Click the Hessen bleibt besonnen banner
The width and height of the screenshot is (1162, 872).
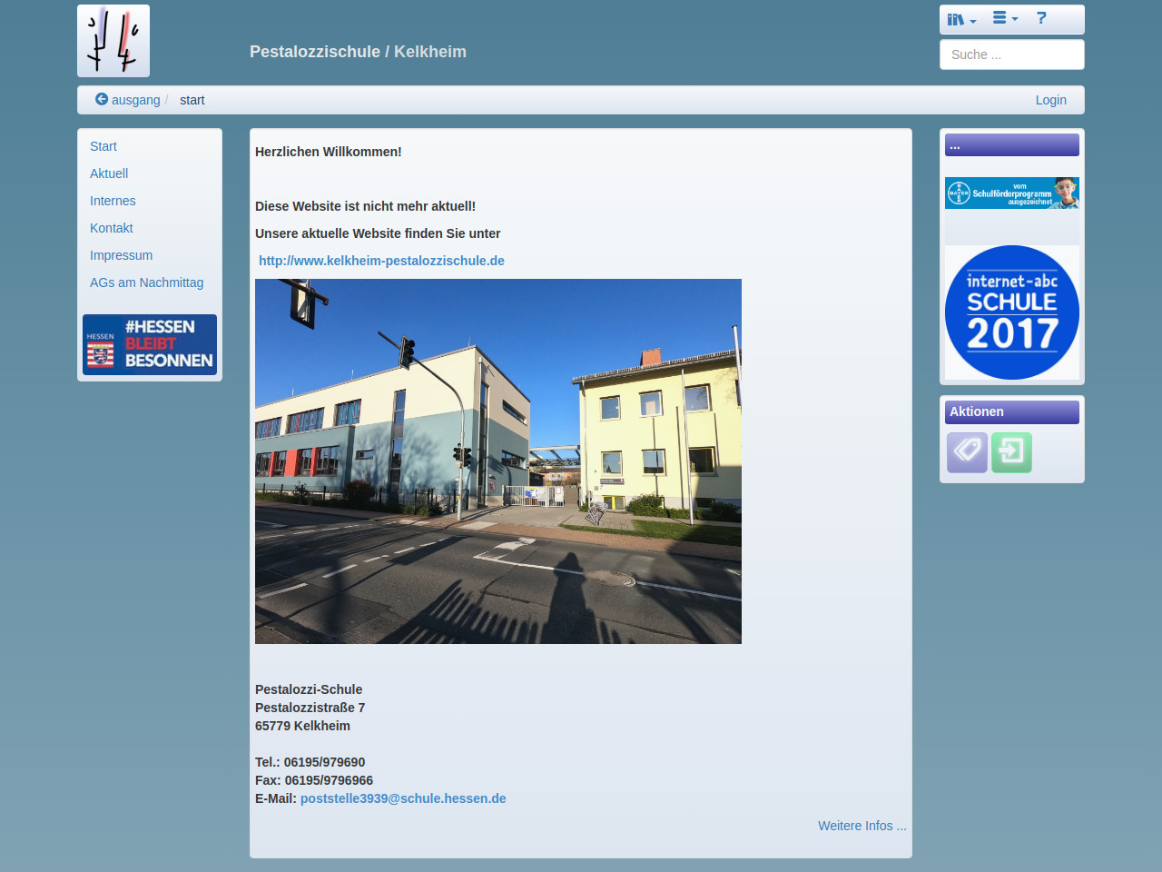(150, 345)
